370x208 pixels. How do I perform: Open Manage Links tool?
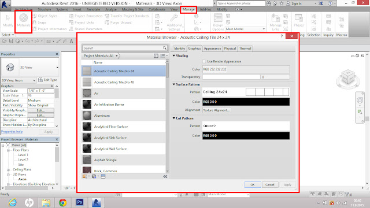coord(275,22)
